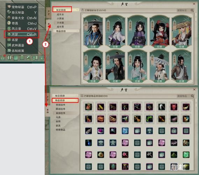Image resolution: width=199 pixels, height=175 pixels.
Task: Click magnifier icon beside 搜索物品
Action: click(x=192, y=96)
